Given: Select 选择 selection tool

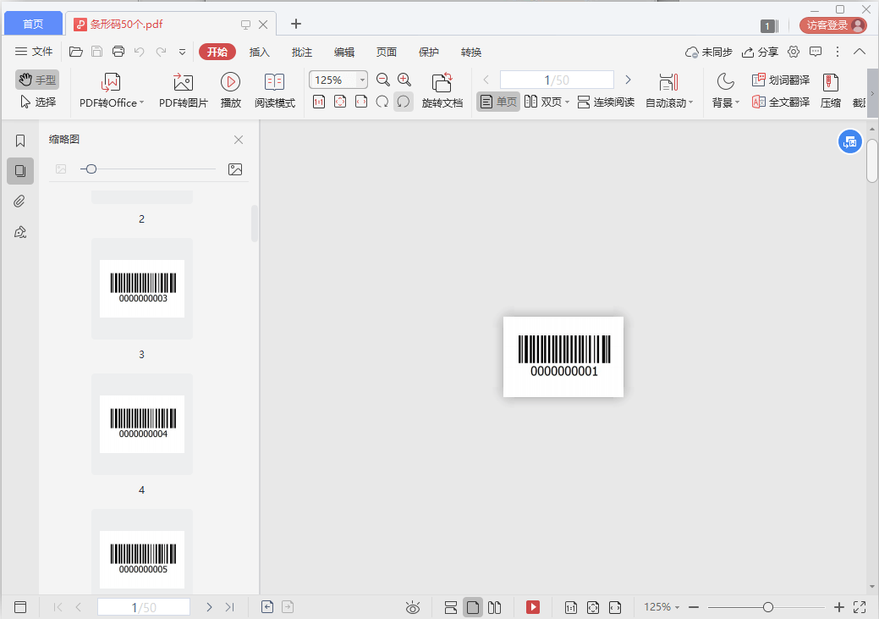Looking at the screenshot, I should coord(38,102).
